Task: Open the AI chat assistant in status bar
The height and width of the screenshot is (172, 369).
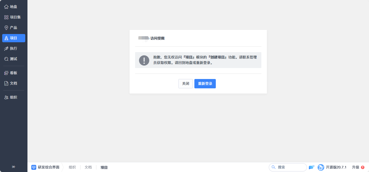Action: pyautogui.click(x=311, y=167)
